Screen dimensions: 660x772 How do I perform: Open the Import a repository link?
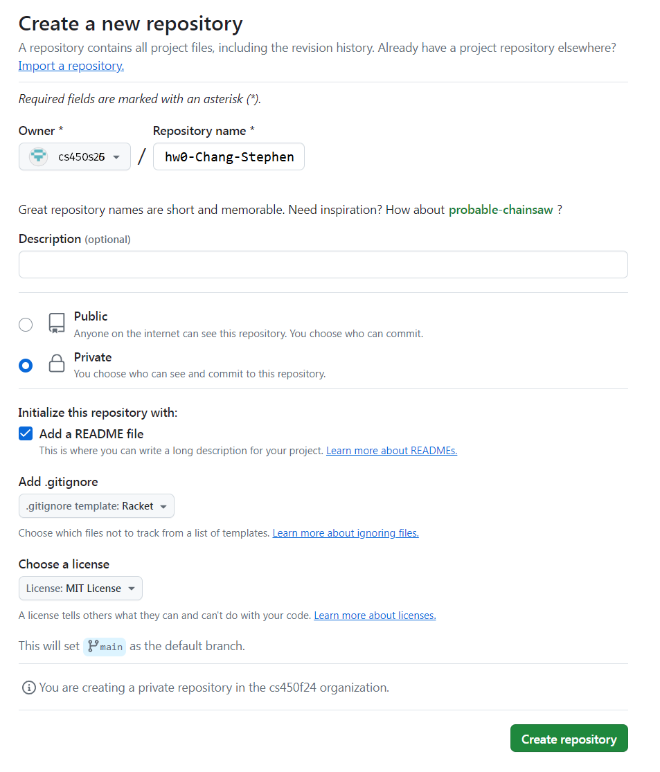coord(71,66)
